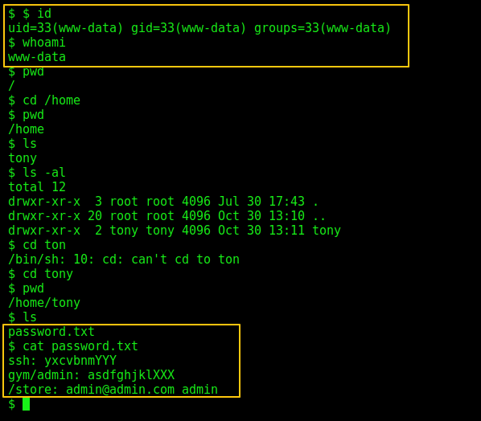
Task: Click the parent directory '..' listing row
Action: tap(166, 216)
